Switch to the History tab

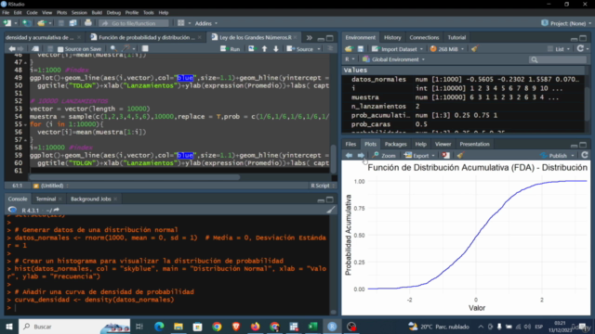pyautogui.click(x=392, y=37)
